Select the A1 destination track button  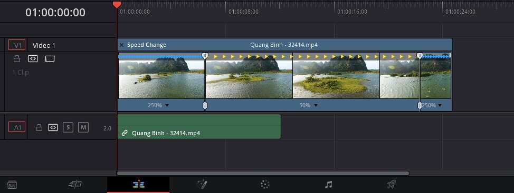click(x=17, y=127)
